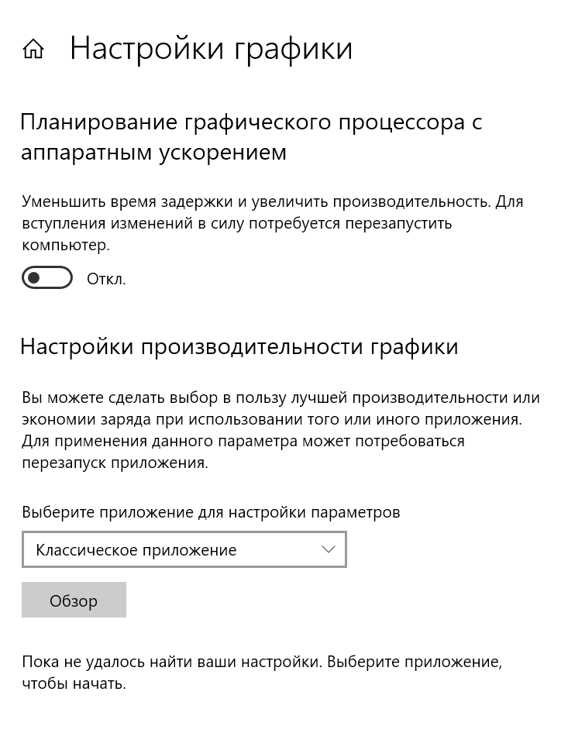
Task: Click the text line "перезапуск приложения."
Action: click(115, 463)
